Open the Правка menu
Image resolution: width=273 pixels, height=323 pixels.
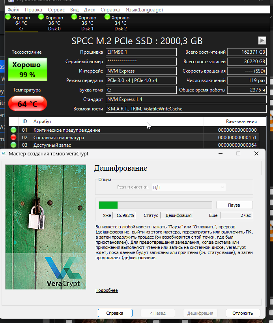point(34,10)
